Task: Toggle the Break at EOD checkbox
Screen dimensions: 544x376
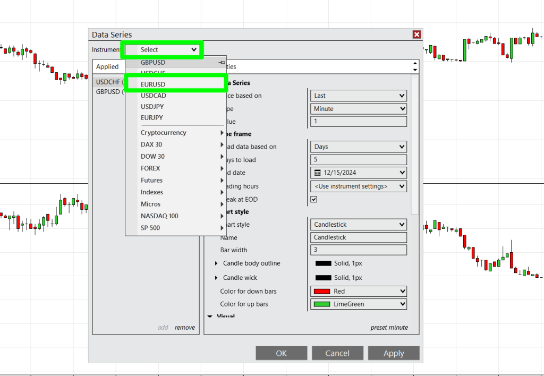Action: click(x=314, y=199)
